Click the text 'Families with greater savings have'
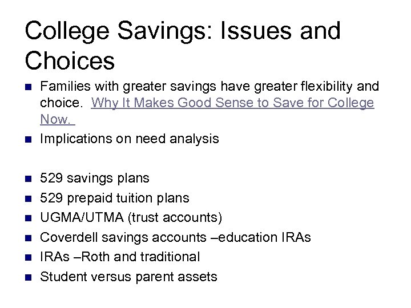The image size is (411, 308). click(x=135, y=86)
